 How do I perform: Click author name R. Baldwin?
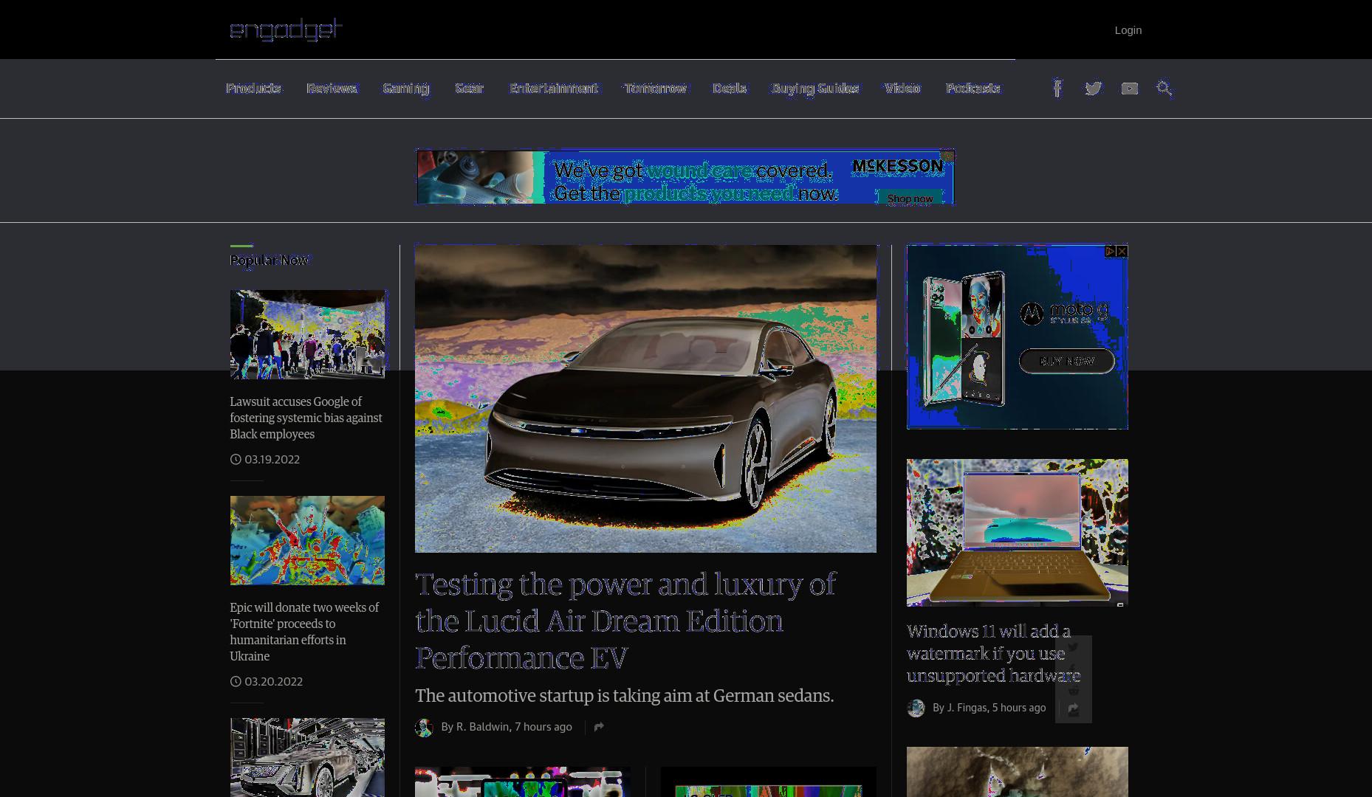pos(482,727)
